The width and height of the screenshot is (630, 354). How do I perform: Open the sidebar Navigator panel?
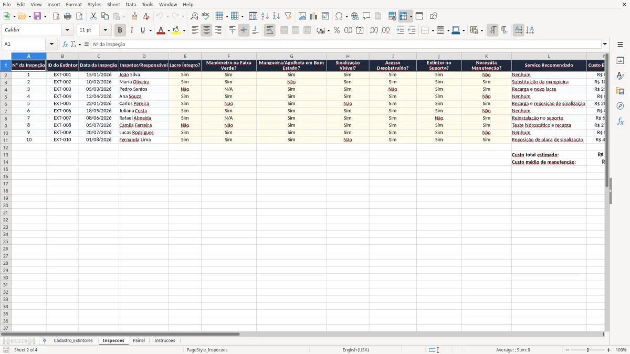coord(620,106)
